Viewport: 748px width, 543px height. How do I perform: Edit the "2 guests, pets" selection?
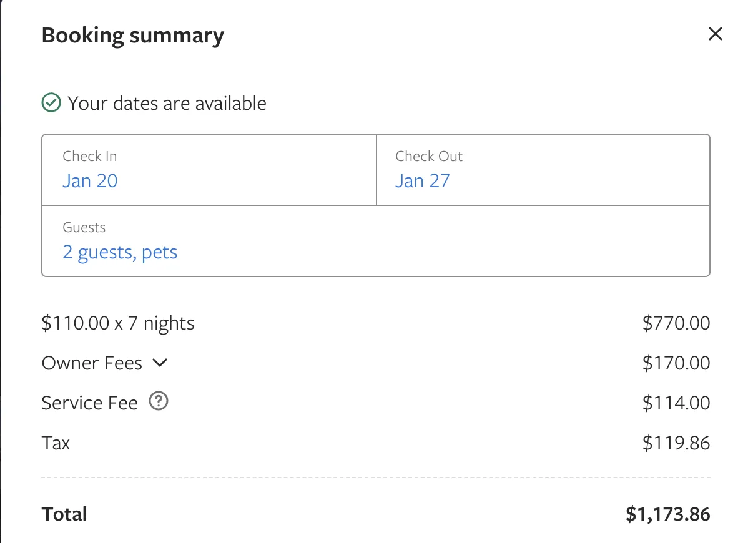point(120,252)
